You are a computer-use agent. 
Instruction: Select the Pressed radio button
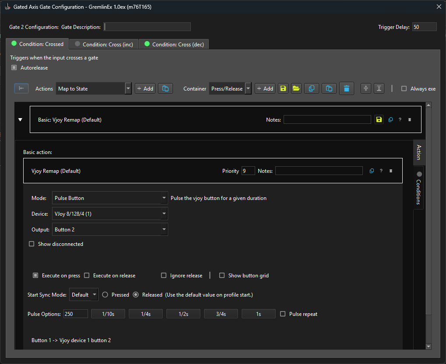[105, 295]
